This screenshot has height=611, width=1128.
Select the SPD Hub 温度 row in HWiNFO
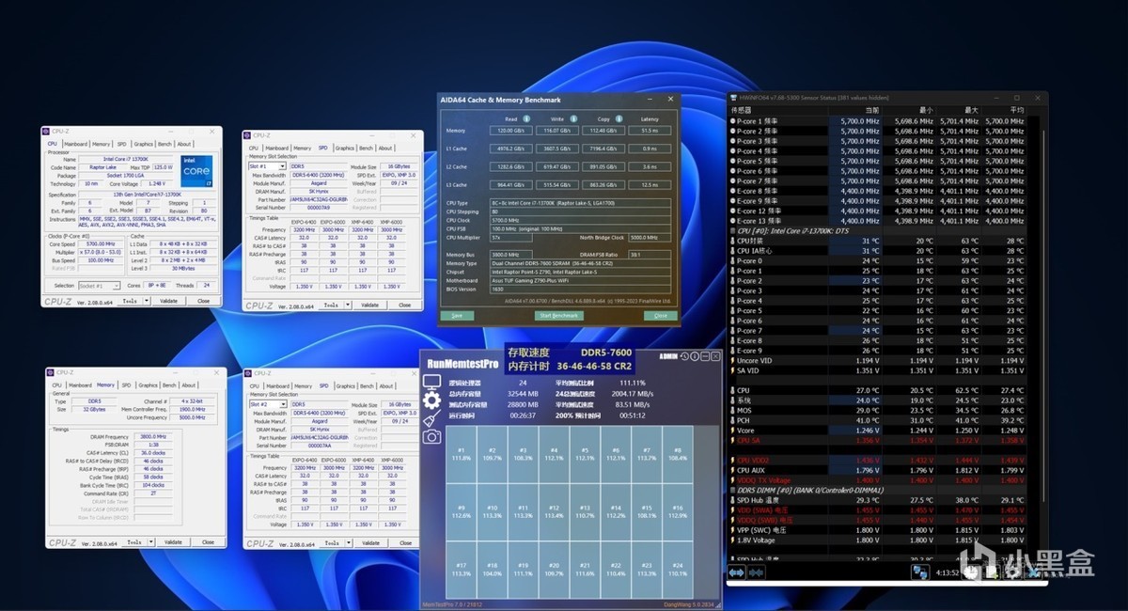[x=878, y=500]
